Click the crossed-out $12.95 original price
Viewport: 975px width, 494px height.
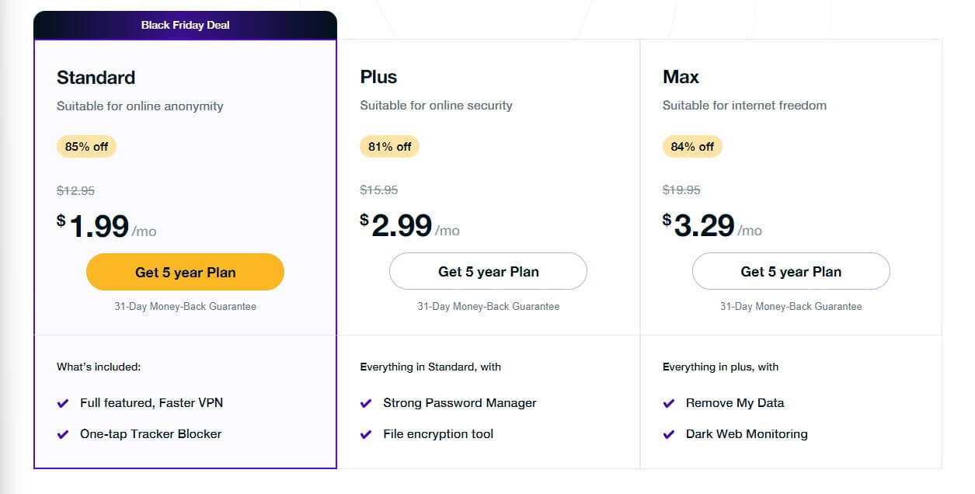[75, 189]
